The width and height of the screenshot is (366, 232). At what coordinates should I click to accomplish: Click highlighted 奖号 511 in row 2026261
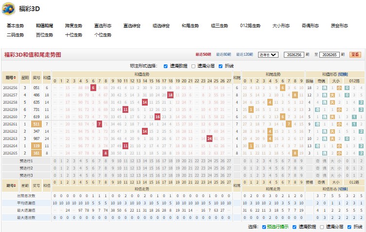36,124
